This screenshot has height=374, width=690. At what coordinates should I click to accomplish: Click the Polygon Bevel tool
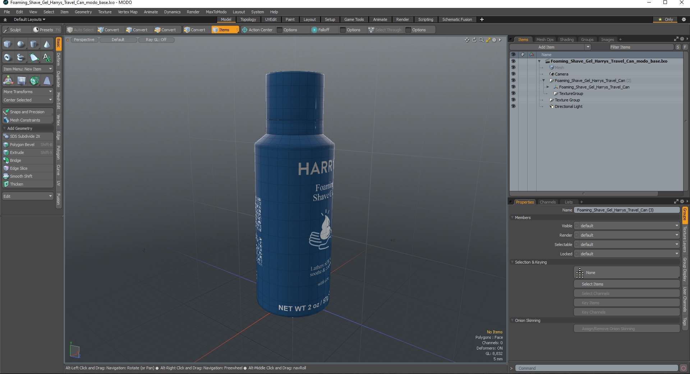(28, 145)
